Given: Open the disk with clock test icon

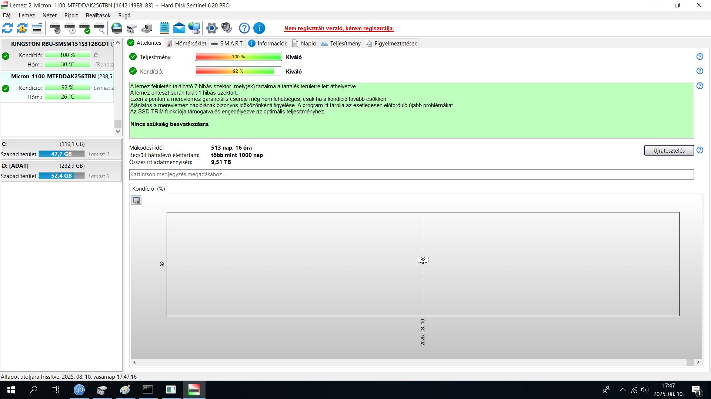Looking at the screenshot, I should [70, 28].
